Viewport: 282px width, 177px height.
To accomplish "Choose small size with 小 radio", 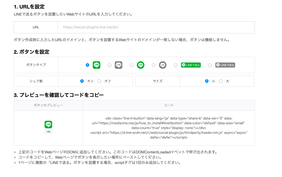I will (207, 81).
